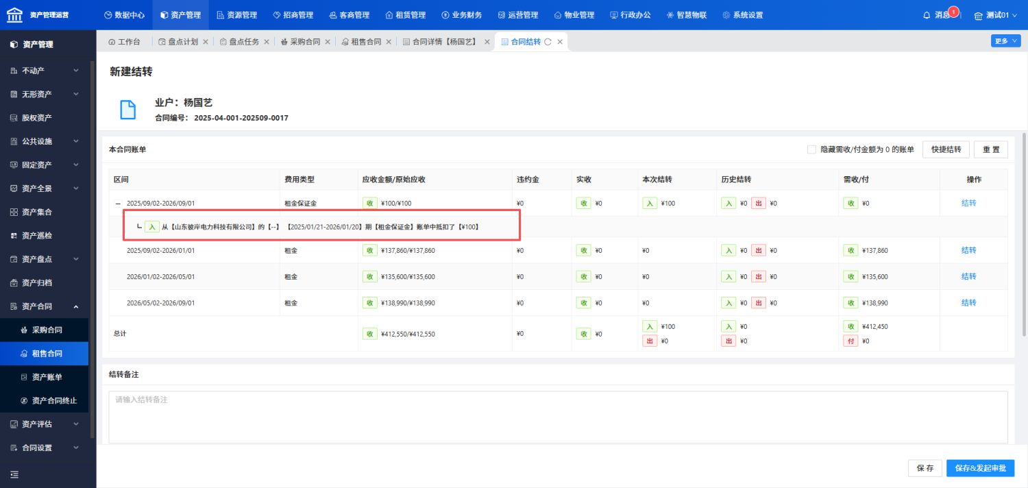Click 结转 for 2026/01/02-2026/05/01 row
Screen dimensions: 1028x488
point(969,276)
